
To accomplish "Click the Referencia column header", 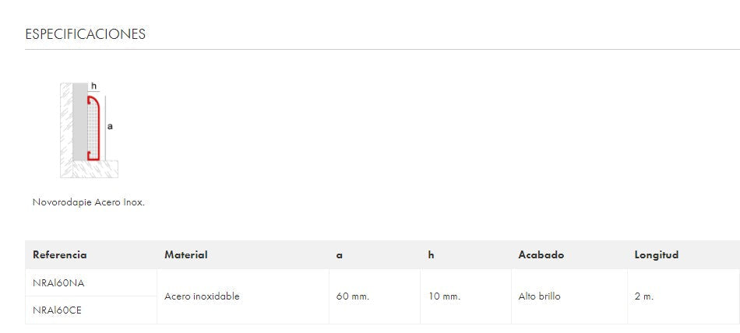I will (x=60, y=255).
